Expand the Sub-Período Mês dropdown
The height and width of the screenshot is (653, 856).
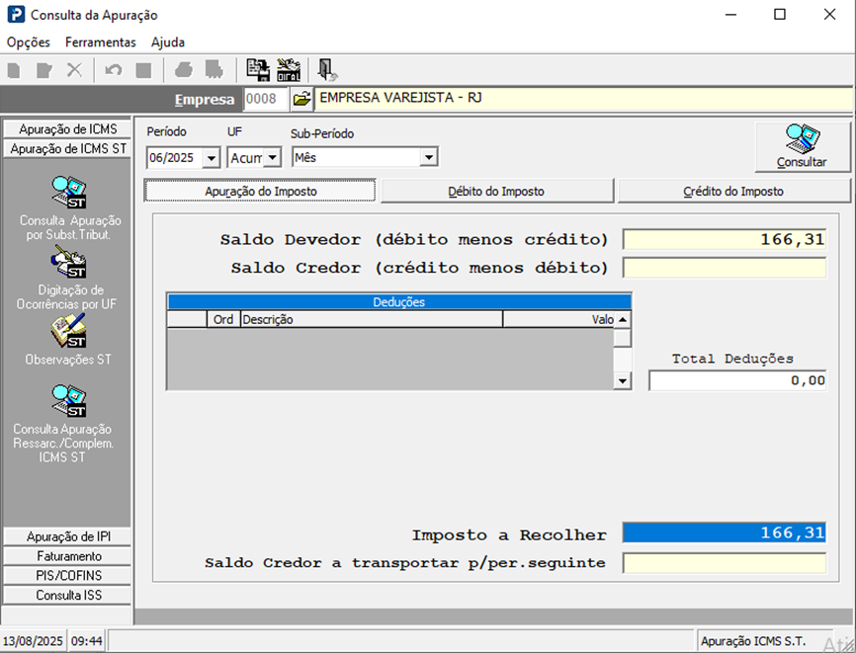428,157
